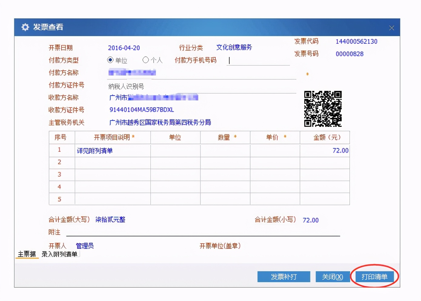Click the 开票人 value 管理员
Image resolution: width=421 pixels, height=301 pixels.
tap(85, 246)
